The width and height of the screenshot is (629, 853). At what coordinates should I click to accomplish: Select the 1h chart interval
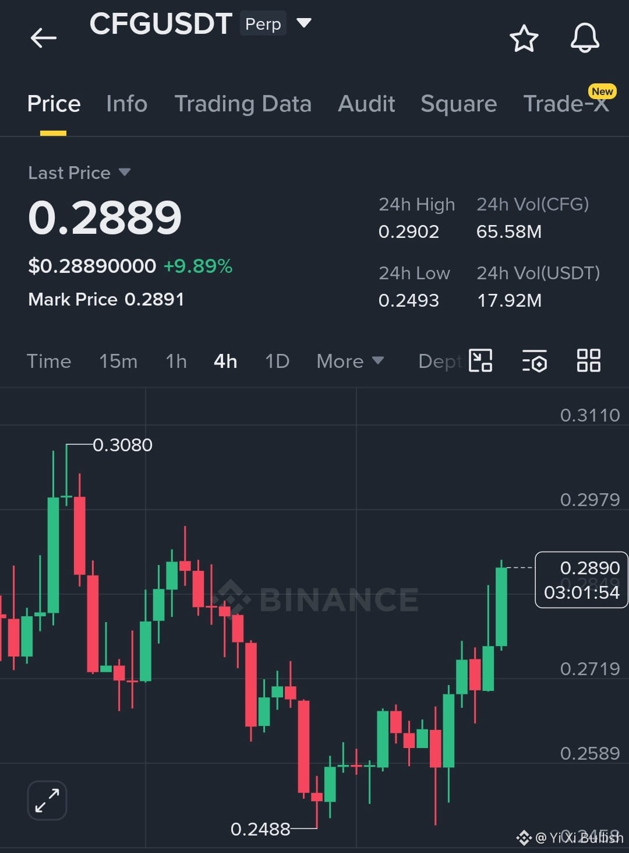(176, 361)
